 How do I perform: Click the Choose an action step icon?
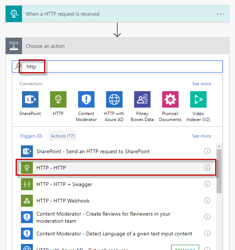(14, 46)
